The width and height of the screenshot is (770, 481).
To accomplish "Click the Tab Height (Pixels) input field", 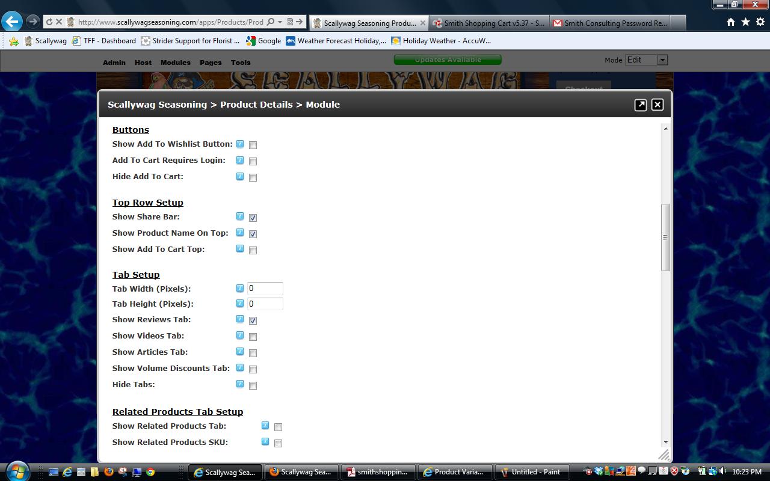I will [265, 304].
